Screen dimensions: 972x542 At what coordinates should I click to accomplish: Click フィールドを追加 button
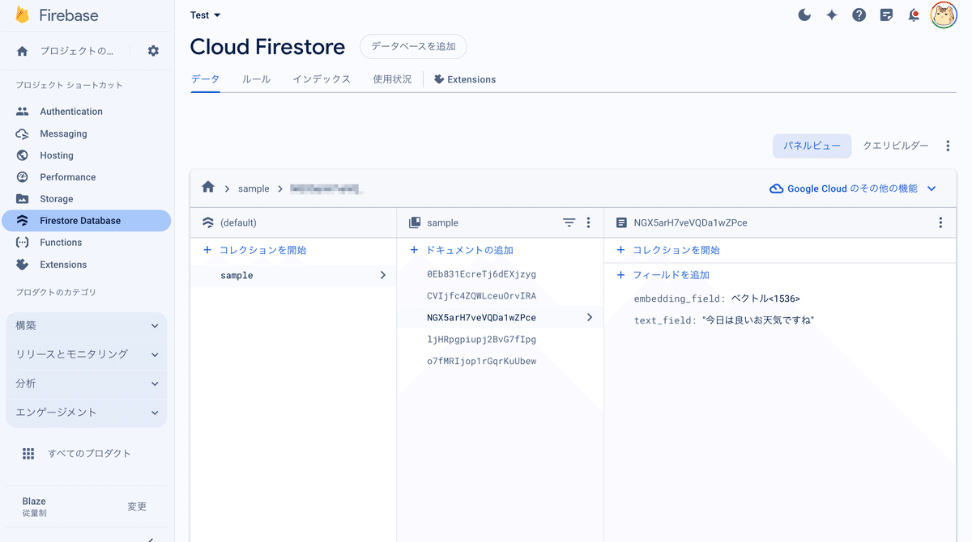(x=663, y=275)
